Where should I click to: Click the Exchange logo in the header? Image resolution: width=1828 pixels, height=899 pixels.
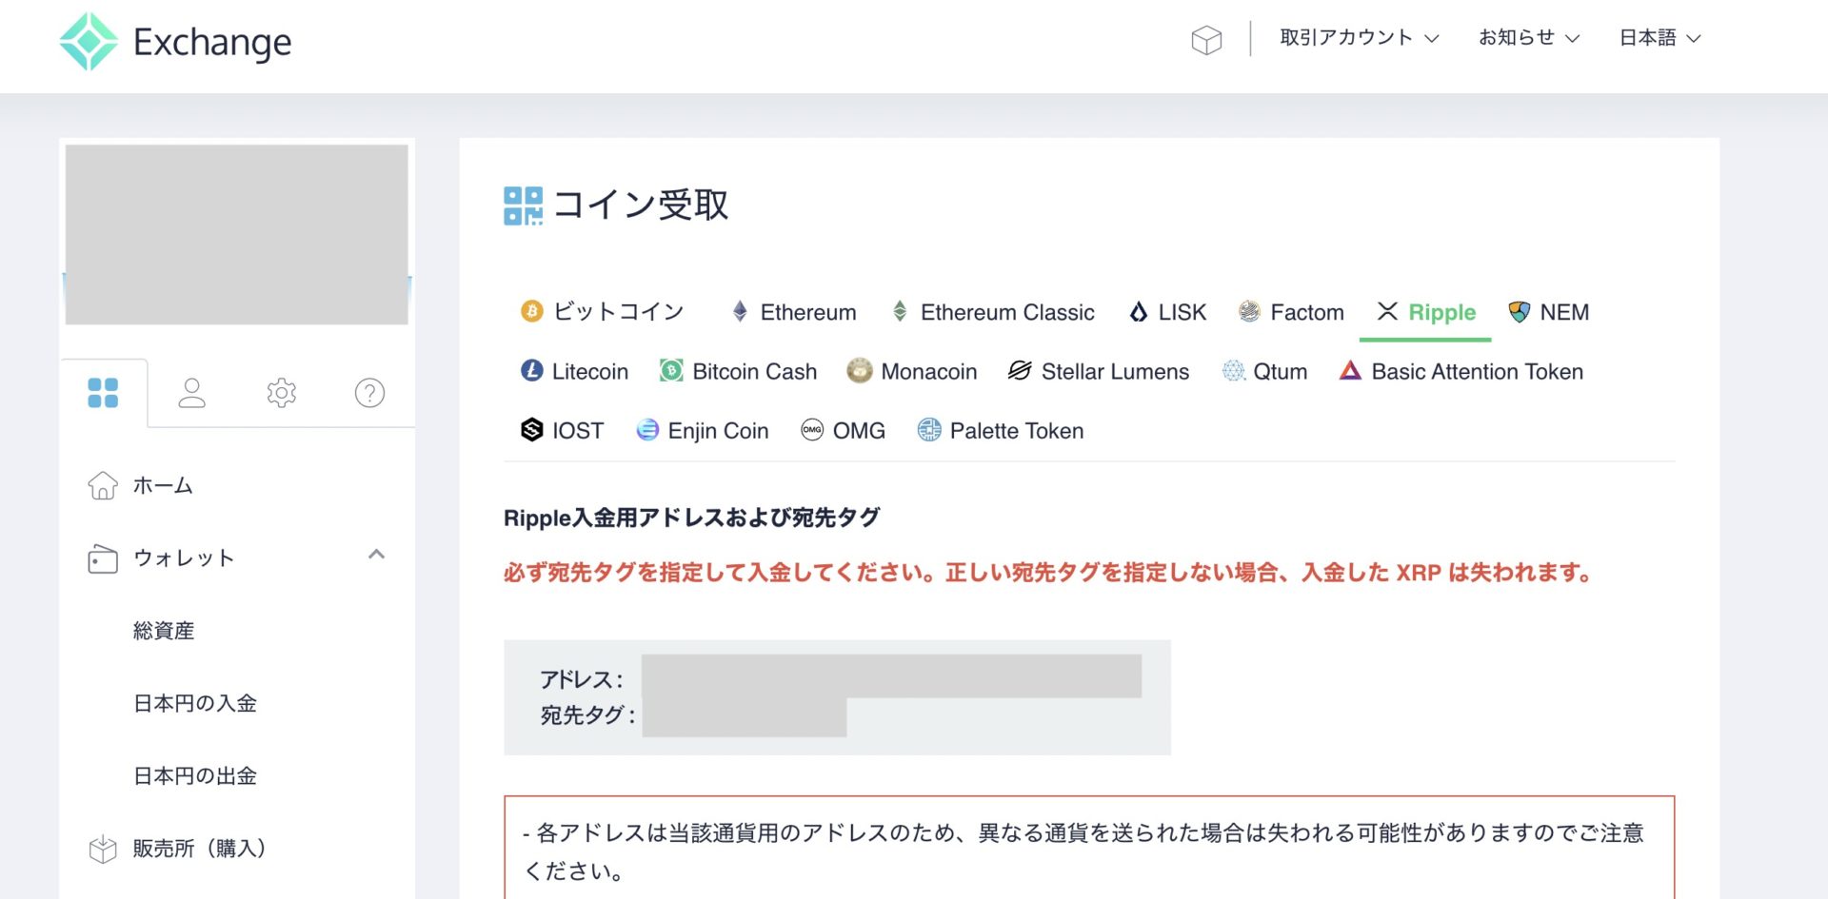(x=176, y=42)
